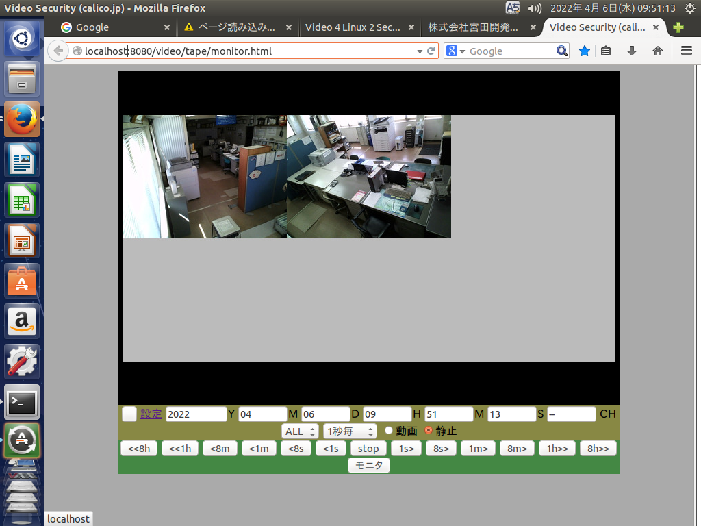The image size is (701, 526).
Task: Click the Firefox bookmark star icon
Action: click(585, 51)
